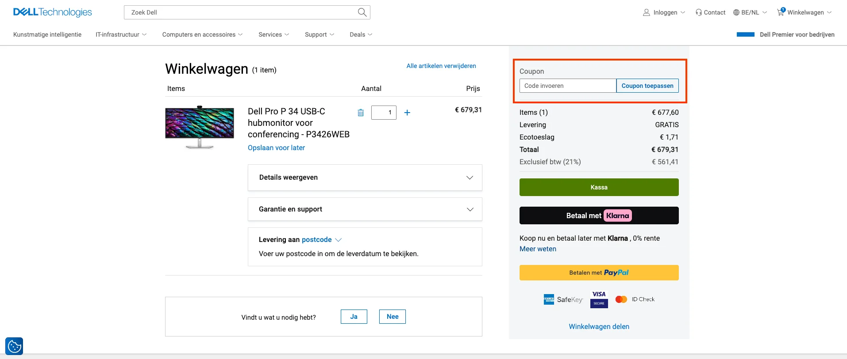Open Computers en accessoires menu
This screenshot has height=359, width=847.
pos(203,34)
